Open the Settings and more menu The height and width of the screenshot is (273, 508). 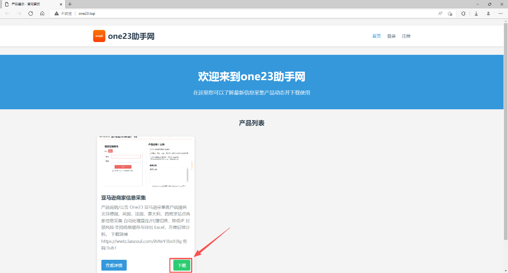500,13
